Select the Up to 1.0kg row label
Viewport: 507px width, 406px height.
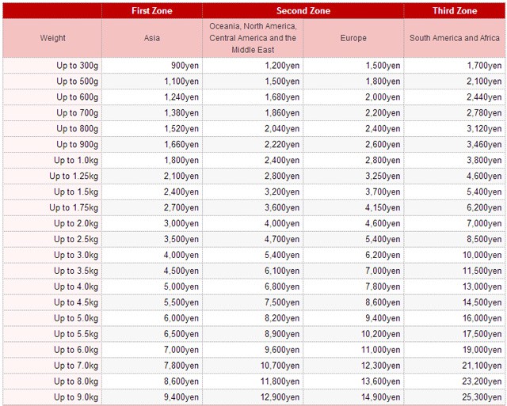tap(76, 161)
